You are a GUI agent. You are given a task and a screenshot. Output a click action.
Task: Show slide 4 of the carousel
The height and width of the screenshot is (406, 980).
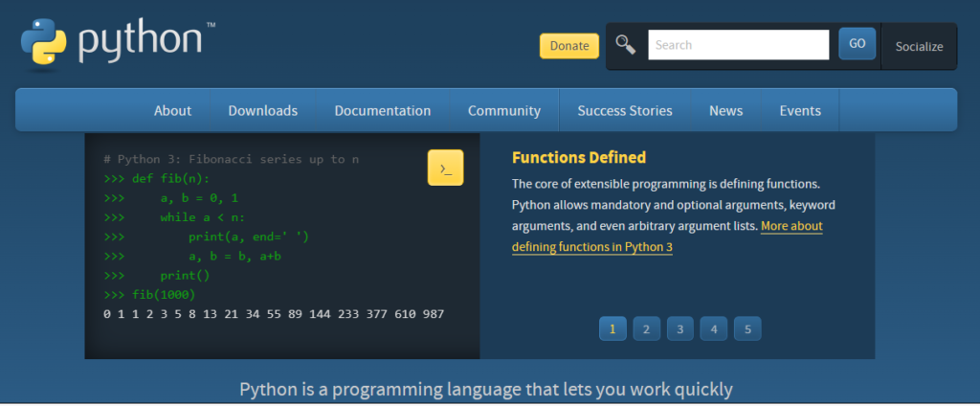(713, 329)
